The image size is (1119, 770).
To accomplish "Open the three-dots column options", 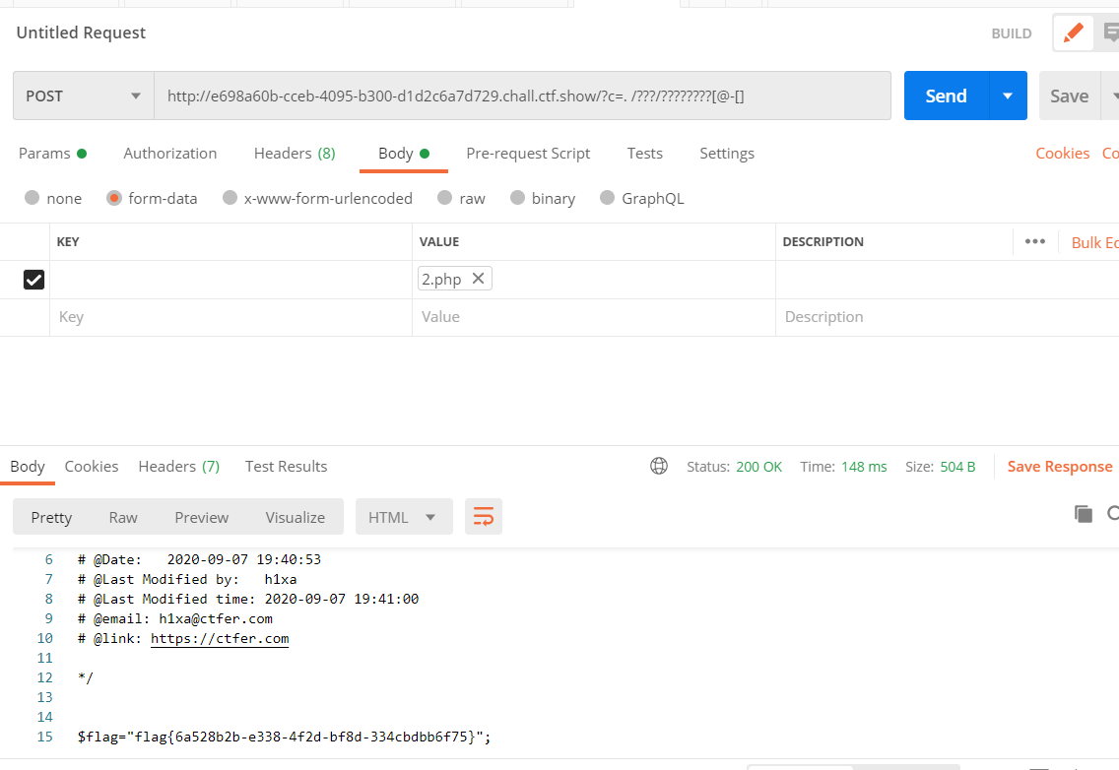I will [x=1035, y=241].
